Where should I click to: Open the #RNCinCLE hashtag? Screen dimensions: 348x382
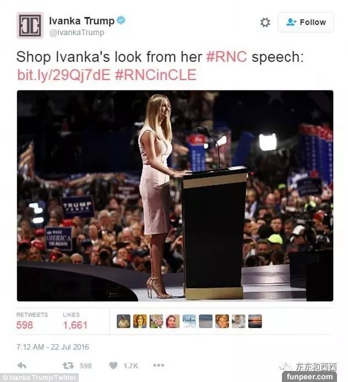click(x=155, y=75)
